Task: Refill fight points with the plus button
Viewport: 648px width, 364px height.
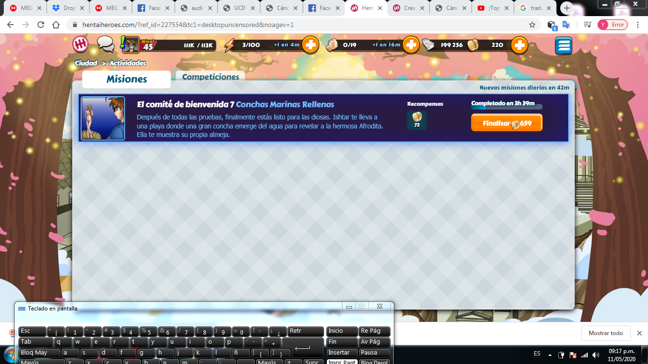Action: [411, 45]
